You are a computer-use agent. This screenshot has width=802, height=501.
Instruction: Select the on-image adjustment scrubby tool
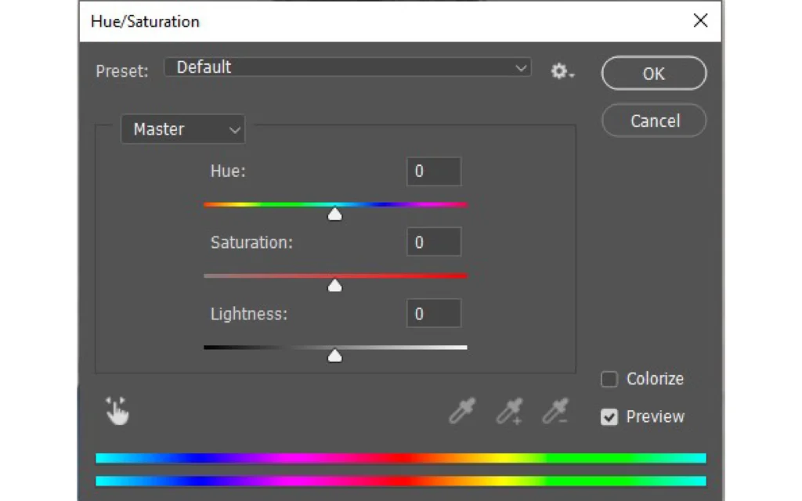117,410
